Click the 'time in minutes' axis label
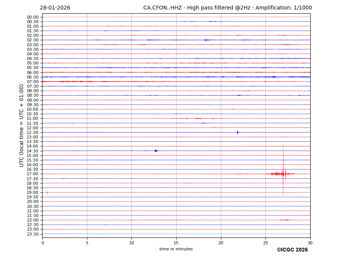Image resolution: width=352 pixels, height=264 pixels. (176, 249)
